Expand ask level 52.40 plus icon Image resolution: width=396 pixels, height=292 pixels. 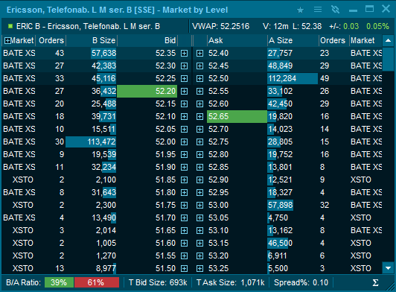coord(199,53)
